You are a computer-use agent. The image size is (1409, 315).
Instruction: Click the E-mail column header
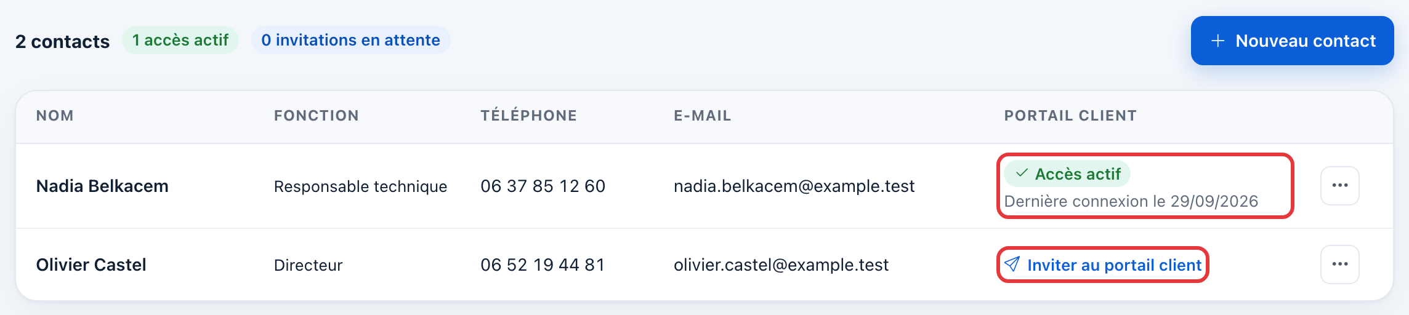click(x=703, y=116)
